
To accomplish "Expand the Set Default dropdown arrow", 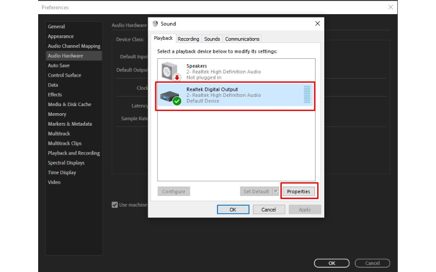I will [x=276, y=191].
